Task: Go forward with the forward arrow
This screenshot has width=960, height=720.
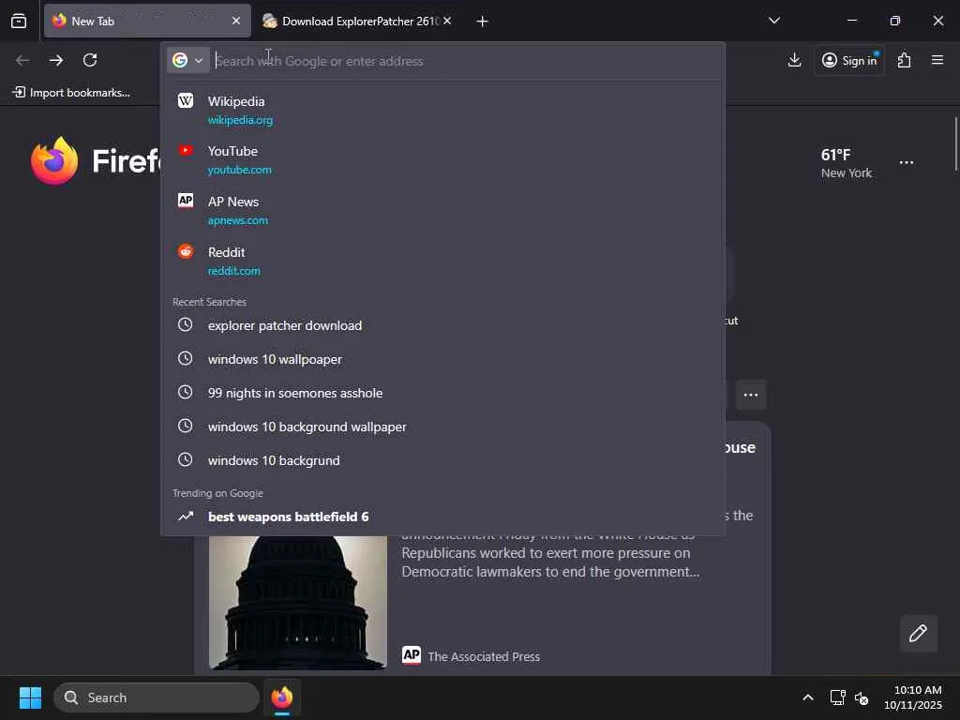Action: click(x=56, y=60)
